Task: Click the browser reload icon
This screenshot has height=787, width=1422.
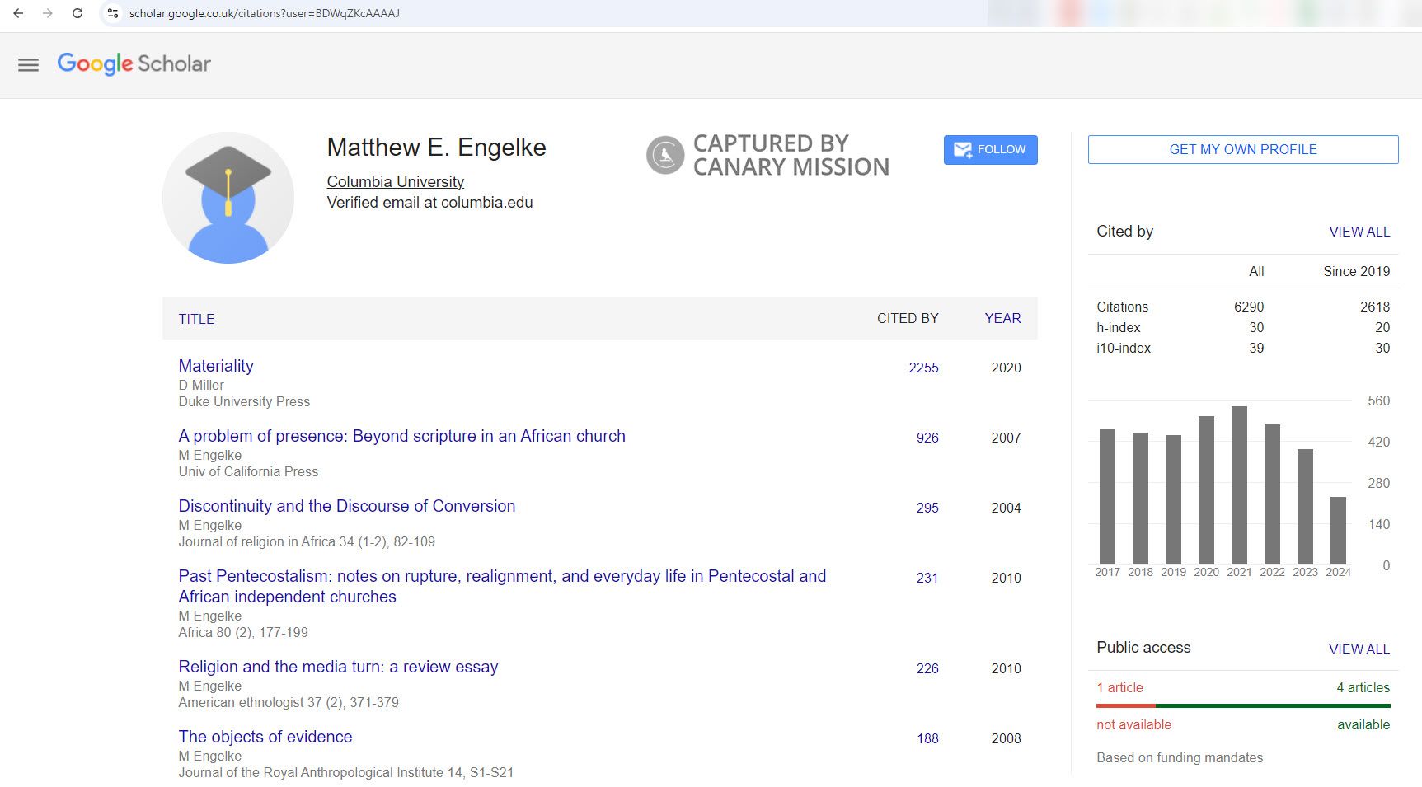Action: click(77, 13)
